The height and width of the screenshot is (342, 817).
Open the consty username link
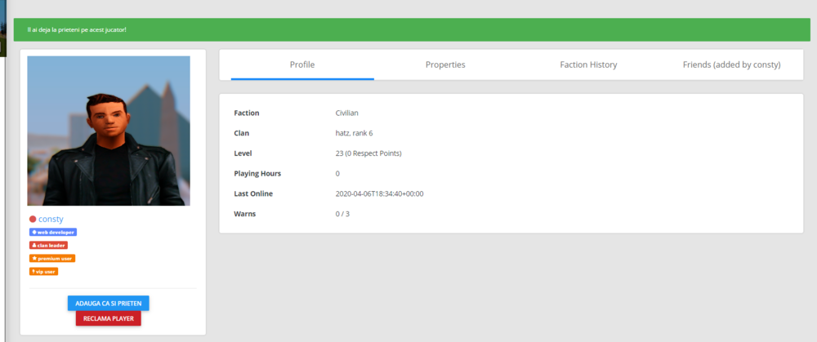tap(51, 219)
